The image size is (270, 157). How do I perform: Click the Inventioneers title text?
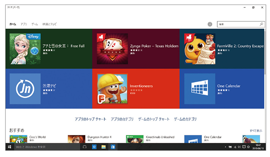[141, 86]
